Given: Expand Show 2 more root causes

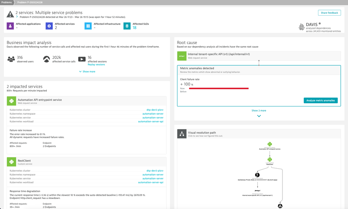Looking at the screenshot, I should pyautogui.click(x=259, y=111).
